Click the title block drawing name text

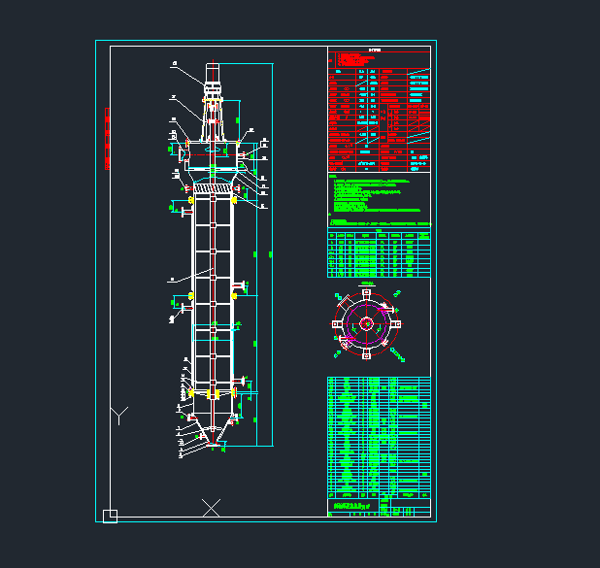352,506
